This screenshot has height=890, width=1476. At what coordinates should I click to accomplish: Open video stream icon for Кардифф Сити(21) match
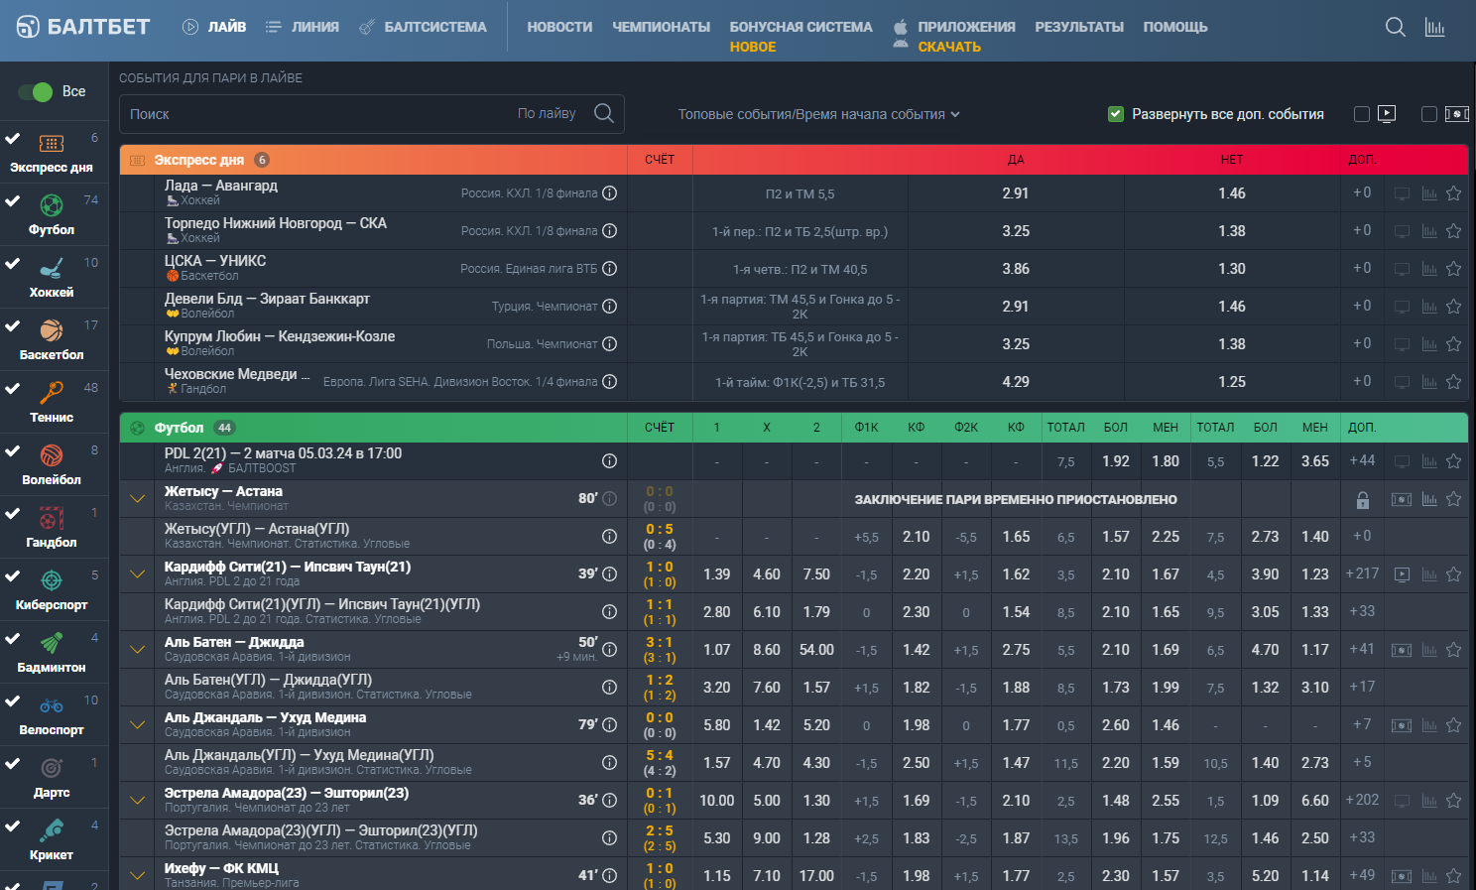[x=1402, y=574]
